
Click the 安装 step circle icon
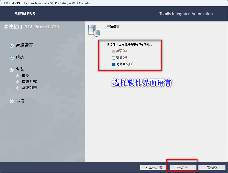(x=12, y=70)
